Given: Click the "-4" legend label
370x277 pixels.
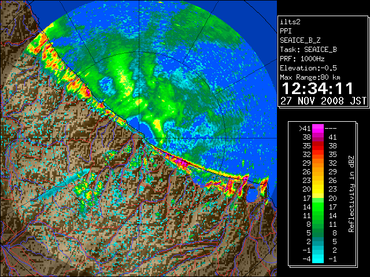Looking at the screenshot, I should click(306, 259).
